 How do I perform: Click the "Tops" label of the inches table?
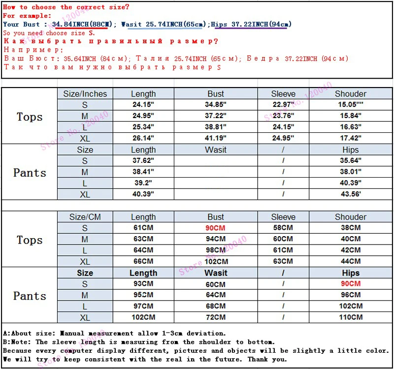[30, 117]
